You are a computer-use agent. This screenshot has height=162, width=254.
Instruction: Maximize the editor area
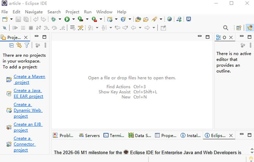207,37
